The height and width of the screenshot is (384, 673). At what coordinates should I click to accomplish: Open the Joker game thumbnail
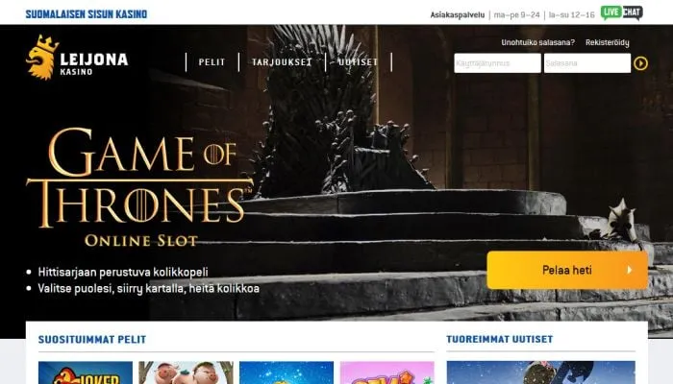[86, 372]
